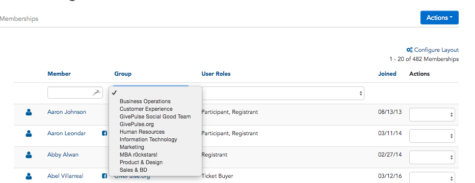
Task: Open Aaron Leondar member profile
Action: click(x=66, y=133)
